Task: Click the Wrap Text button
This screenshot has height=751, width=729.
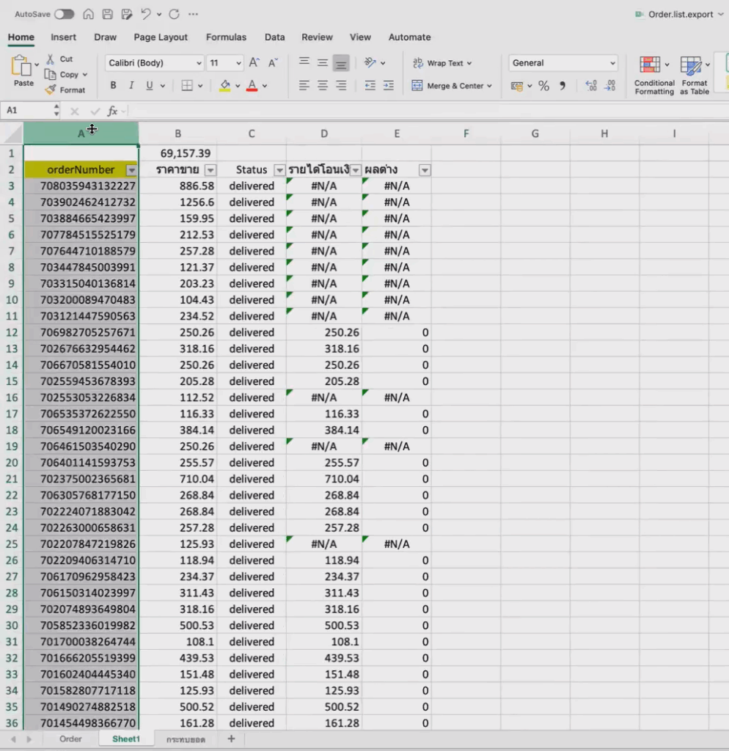Action: tap(442, 63)
